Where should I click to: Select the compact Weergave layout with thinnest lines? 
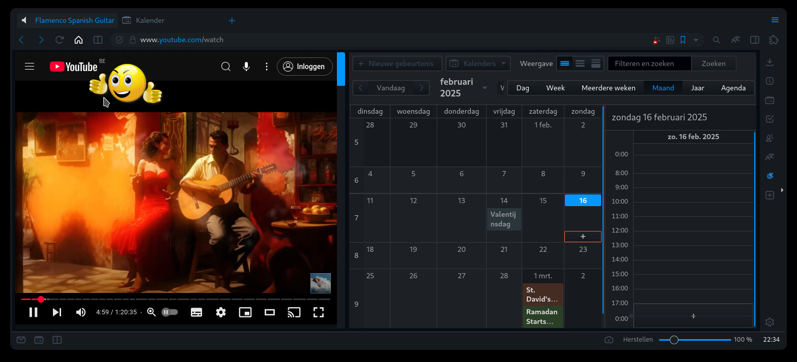[x=564, y=63]
